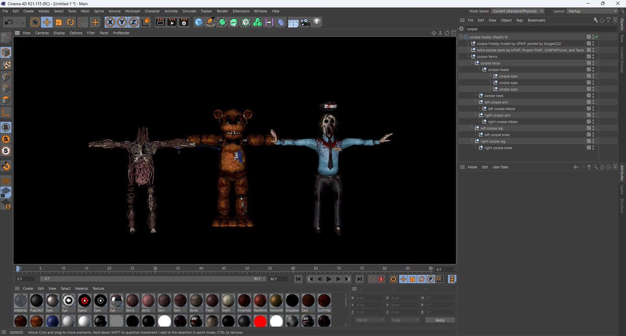626x336 pixels.
Task: Play the animation forward
Action: click(329, 279)
